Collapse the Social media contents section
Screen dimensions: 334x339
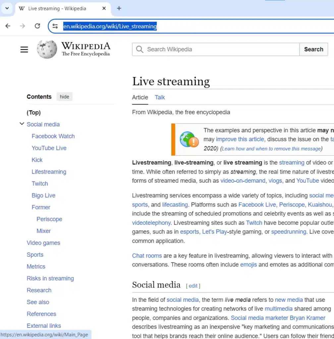click(22, 124)
